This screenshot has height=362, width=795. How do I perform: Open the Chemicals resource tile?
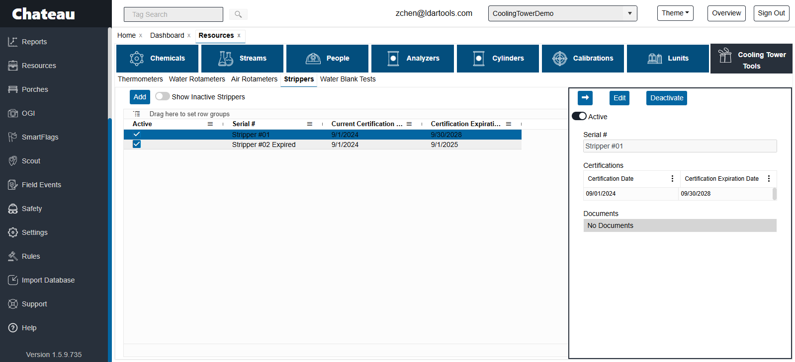(x=157, y=59)
